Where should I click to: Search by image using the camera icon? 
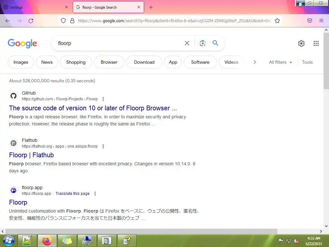(x=202, y=43)
